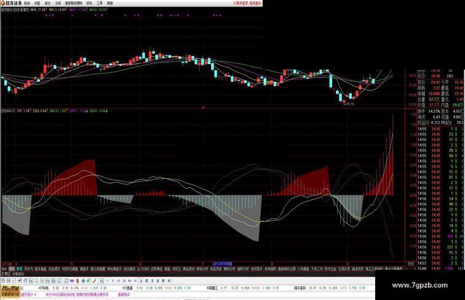Image resolution: width=465 pixels, height=300 pixels.
Task: Open the 报价 menu
Action: 47,3
